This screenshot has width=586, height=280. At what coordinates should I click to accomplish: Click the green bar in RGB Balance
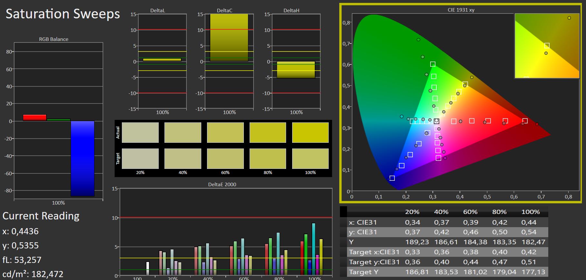click(x=58, y=120)
